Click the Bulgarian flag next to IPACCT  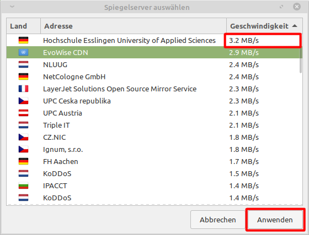tap(23, 185)
